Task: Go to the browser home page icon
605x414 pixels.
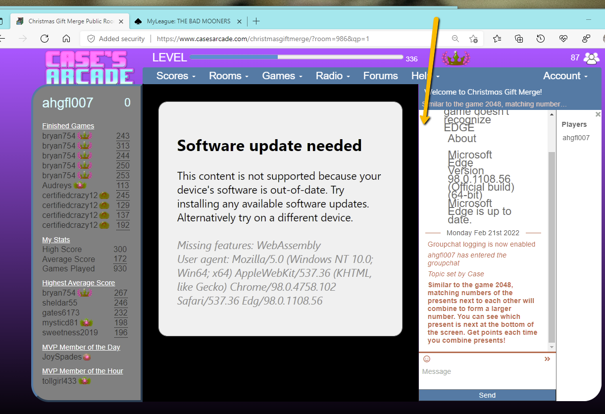Action: [x=66, y=39]
